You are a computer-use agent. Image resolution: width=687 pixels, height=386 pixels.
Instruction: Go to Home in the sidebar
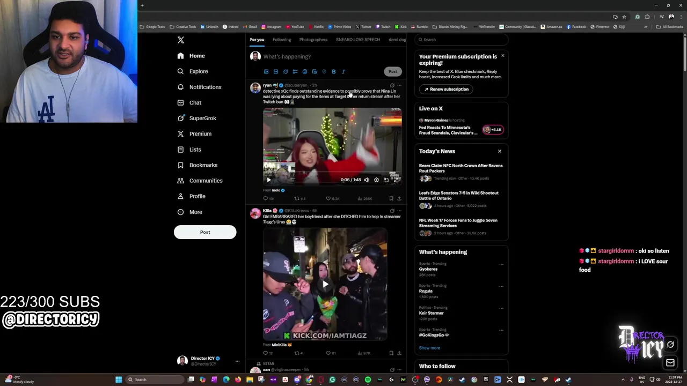coord(191,56)
